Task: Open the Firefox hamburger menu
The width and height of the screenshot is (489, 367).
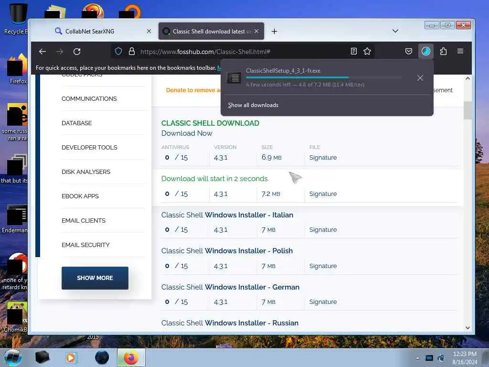Action: (x=460, y=51)
